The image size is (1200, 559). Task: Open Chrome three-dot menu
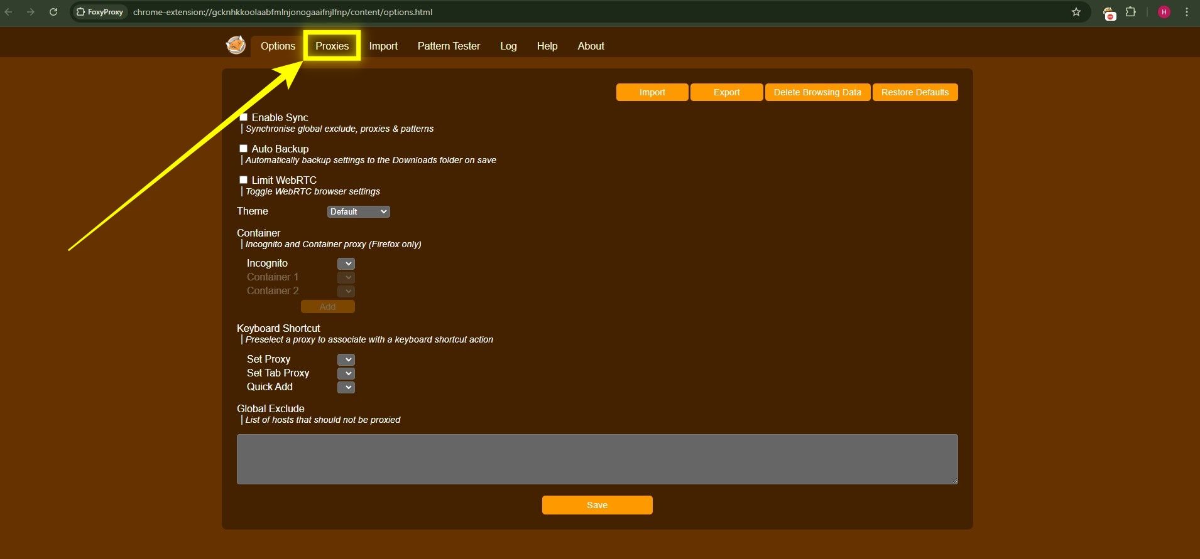[x=1187, y=12]
